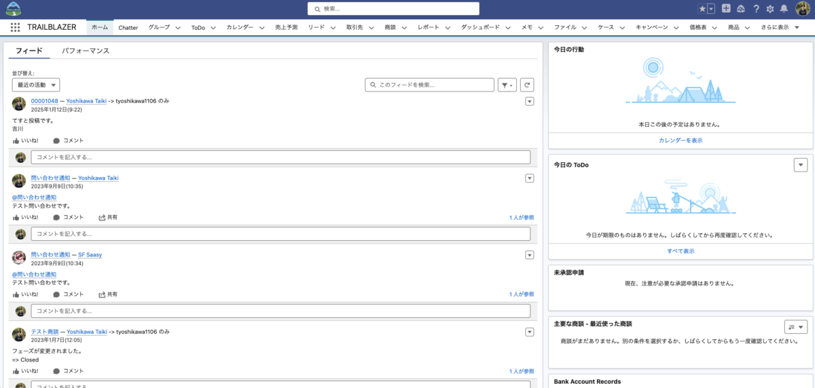Open the 00001048 case link
This screenshot has width=815, height=388.
[45, 101]
